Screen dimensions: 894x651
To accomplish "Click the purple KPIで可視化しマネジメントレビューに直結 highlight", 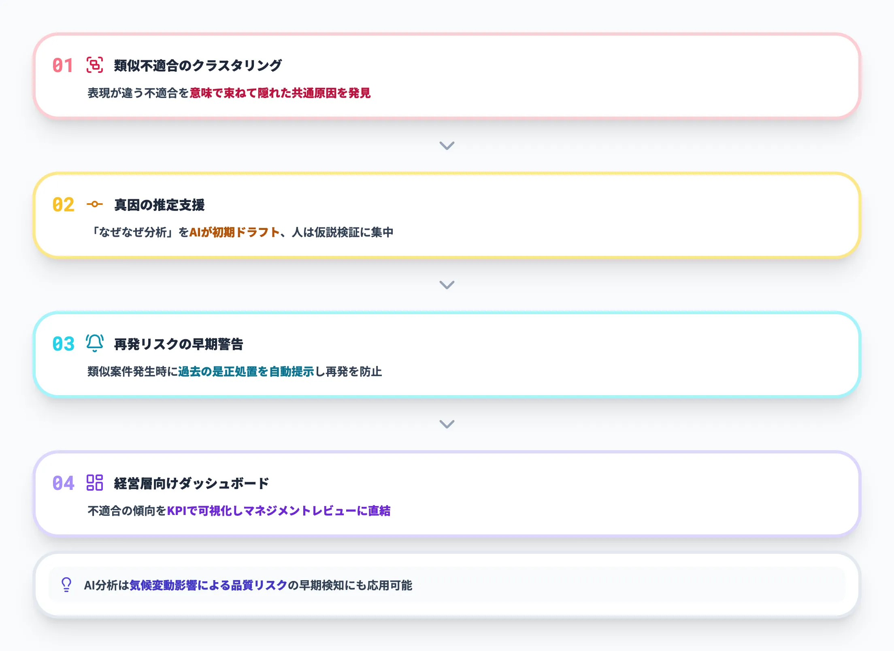I will (280, 511).
